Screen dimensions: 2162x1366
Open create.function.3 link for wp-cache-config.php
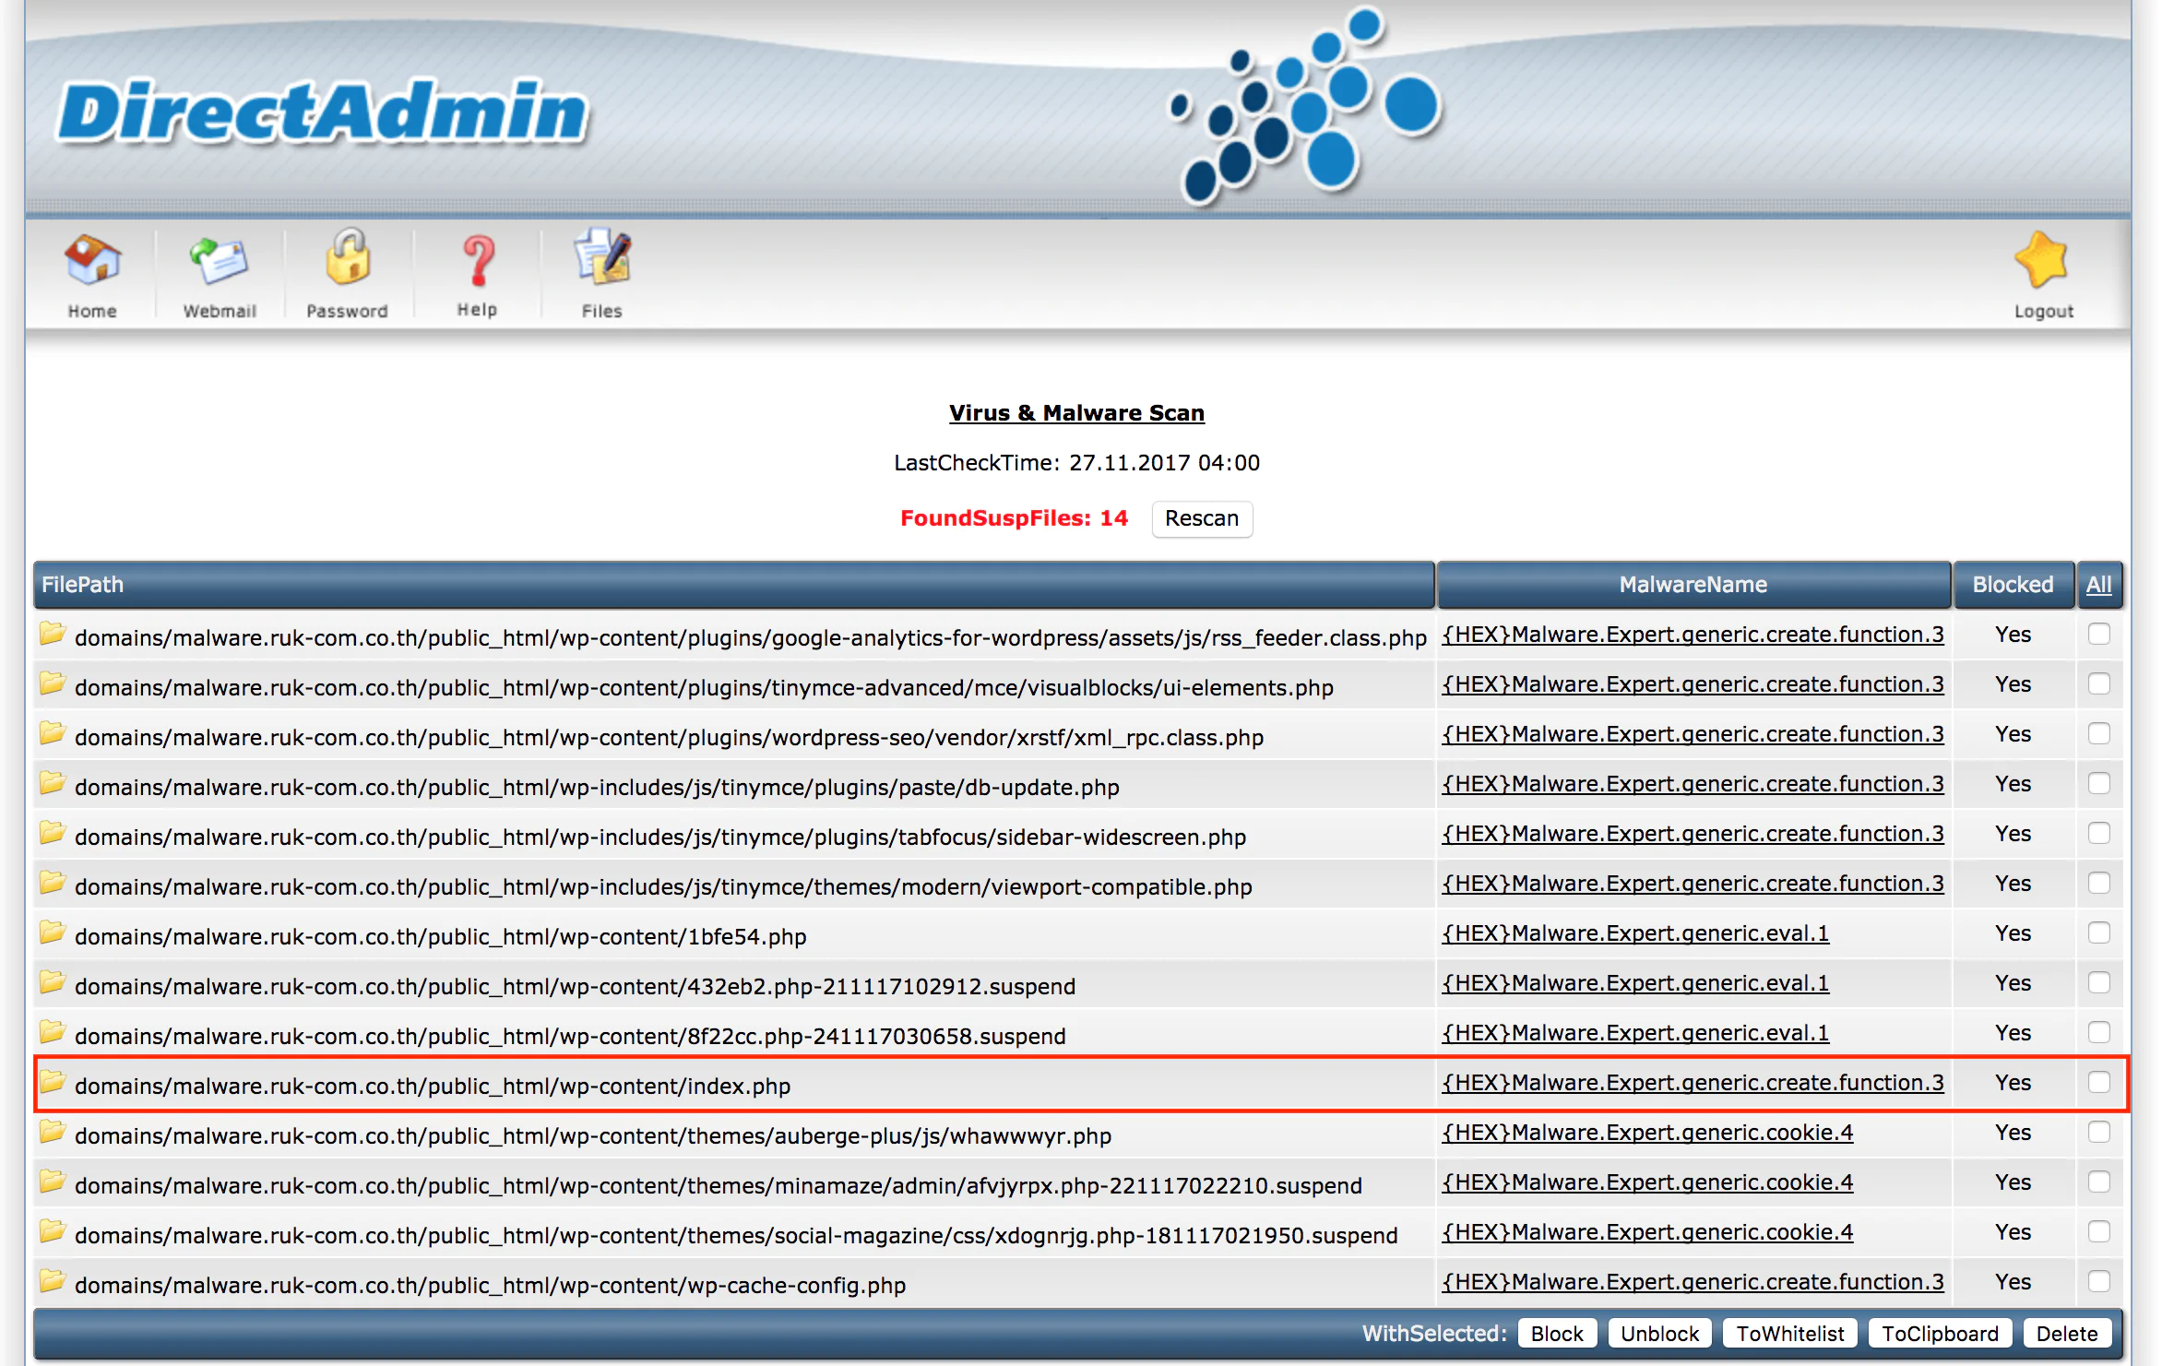pyautogui.click(x=1693, y=1282)
